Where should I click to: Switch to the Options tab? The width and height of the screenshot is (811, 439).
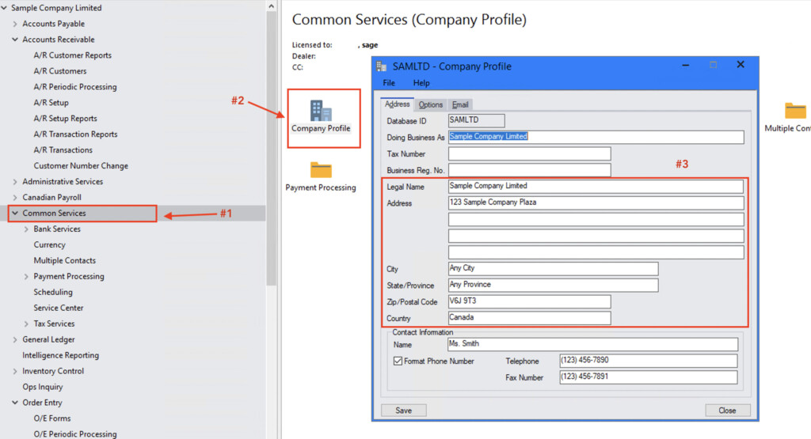click(x=431, y=104)
